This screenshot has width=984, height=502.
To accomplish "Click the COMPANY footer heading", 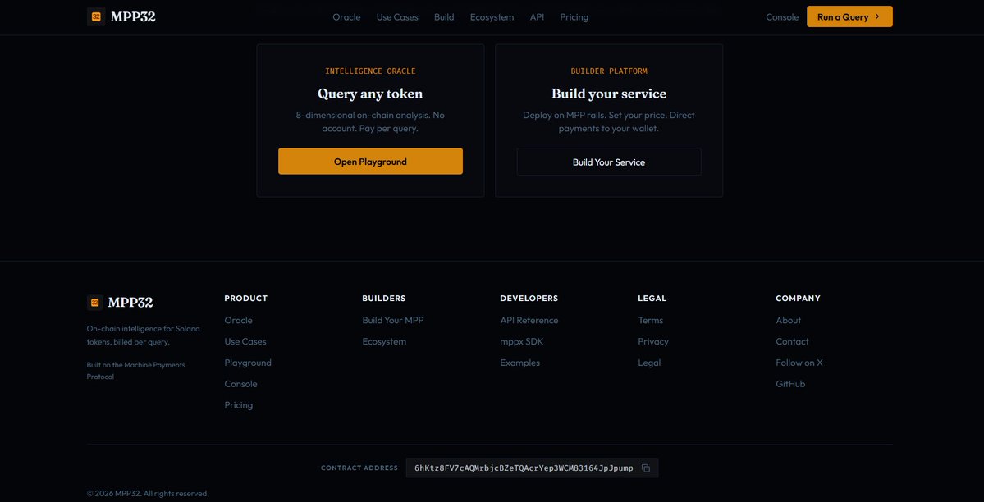I will point(799,298).
